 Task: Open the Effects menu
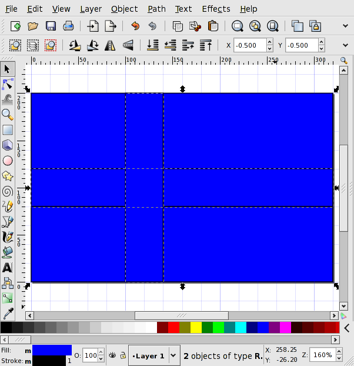[x=216, y=9]
